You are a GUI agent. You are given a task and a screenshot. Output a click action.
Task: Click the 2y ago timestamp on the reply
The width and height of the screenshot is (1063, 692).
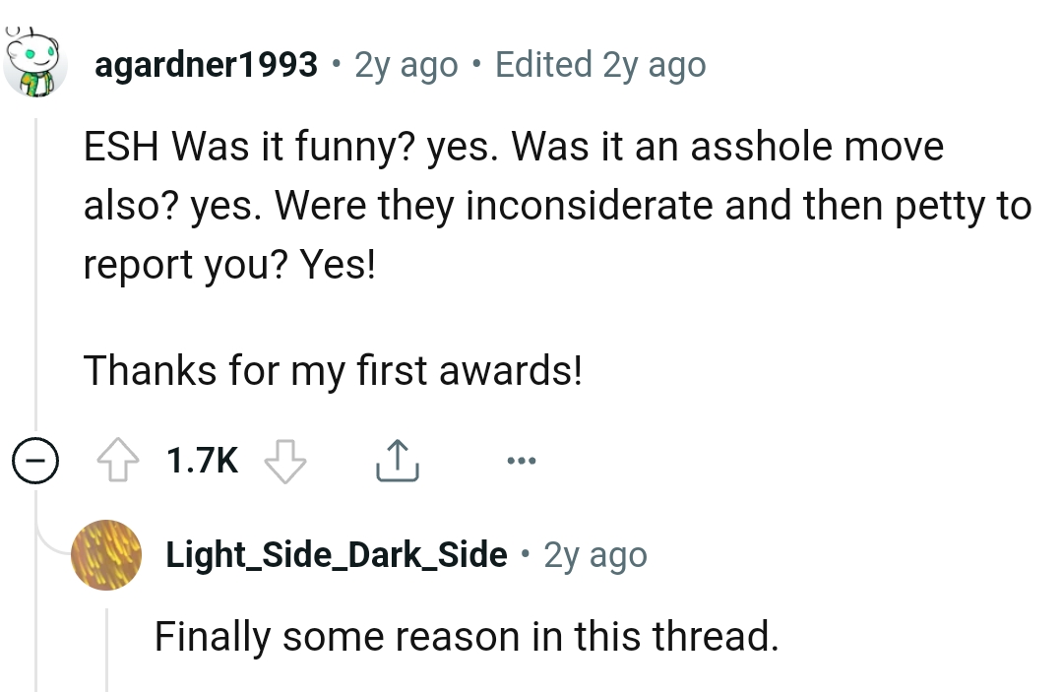tap(594, 554)
